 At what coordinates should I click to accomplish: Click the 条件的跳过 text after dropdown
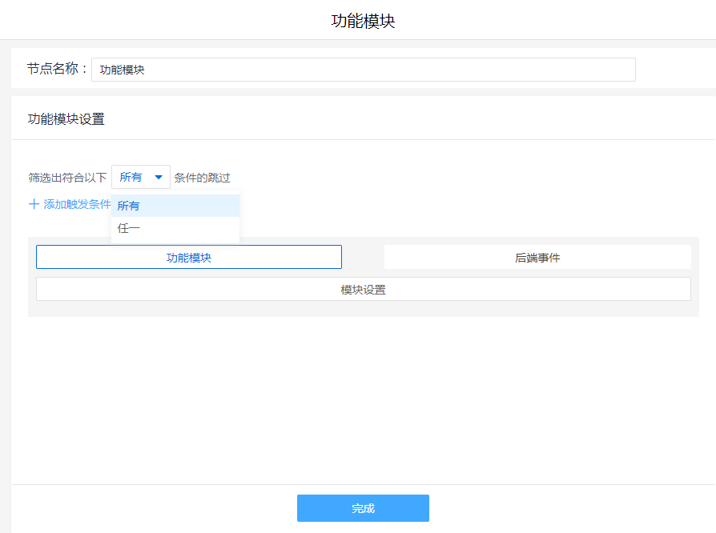click(x=202, y=178)
